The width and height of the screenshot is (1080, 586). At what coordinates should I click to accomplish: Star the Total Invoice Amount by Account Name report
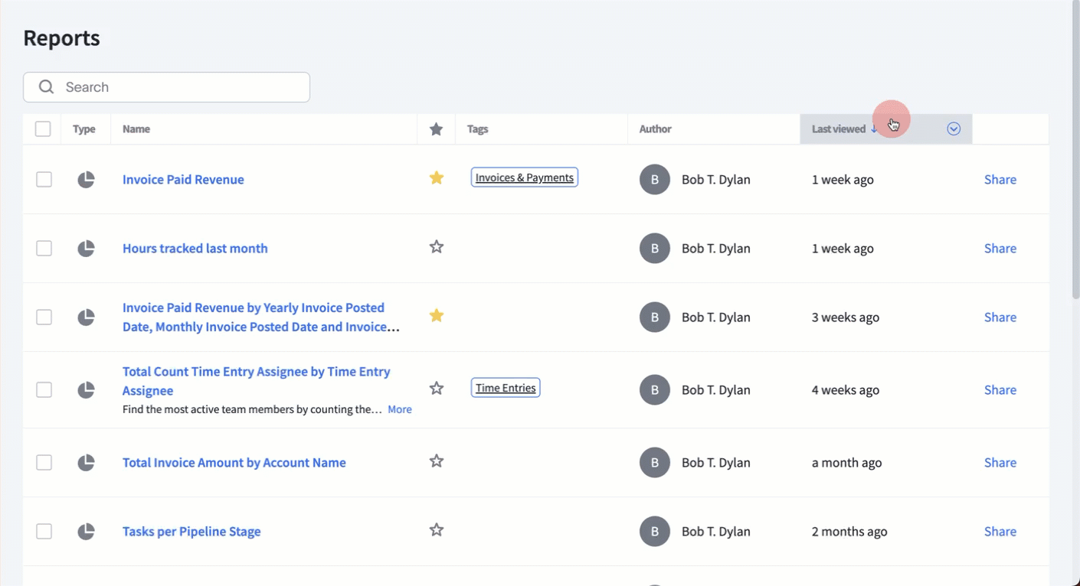437,461
